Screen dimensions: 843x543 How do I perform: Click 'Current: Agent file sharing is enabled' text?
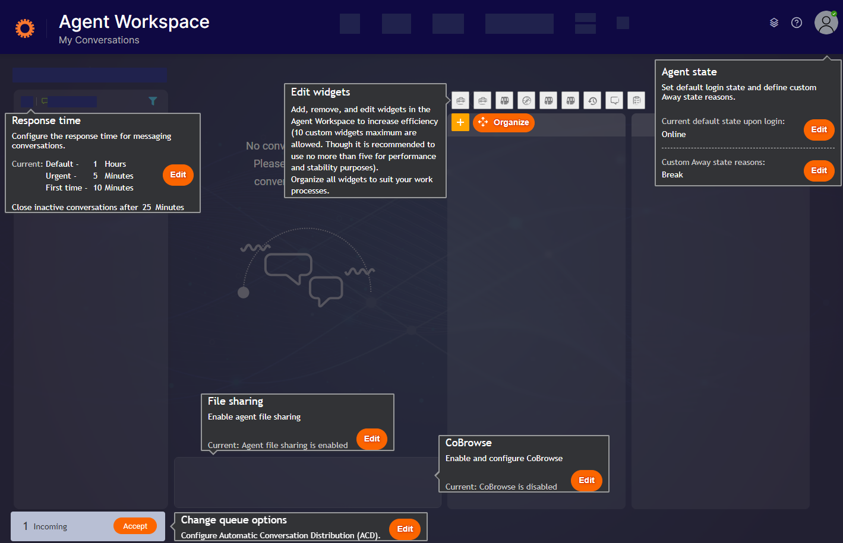(x=278, y=445)
